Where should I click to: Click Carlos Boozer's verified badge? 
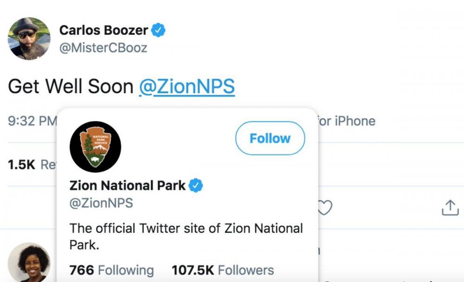159,31
